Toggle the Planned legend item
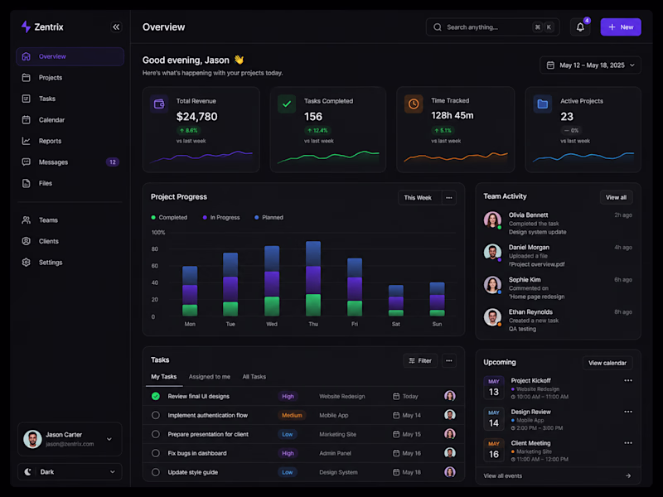Screen dimensions: 663x497 click(269, 218)
